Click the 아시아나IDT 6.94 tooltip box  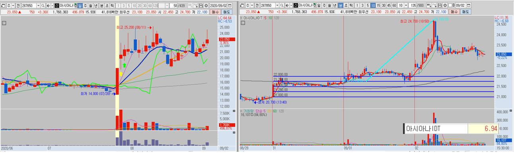click(x=451, y=129)
